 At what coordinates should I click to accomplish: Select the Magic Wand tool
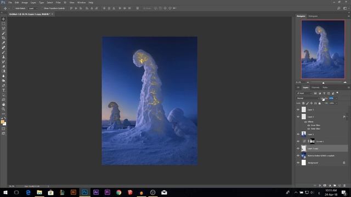tap(3, 33)
